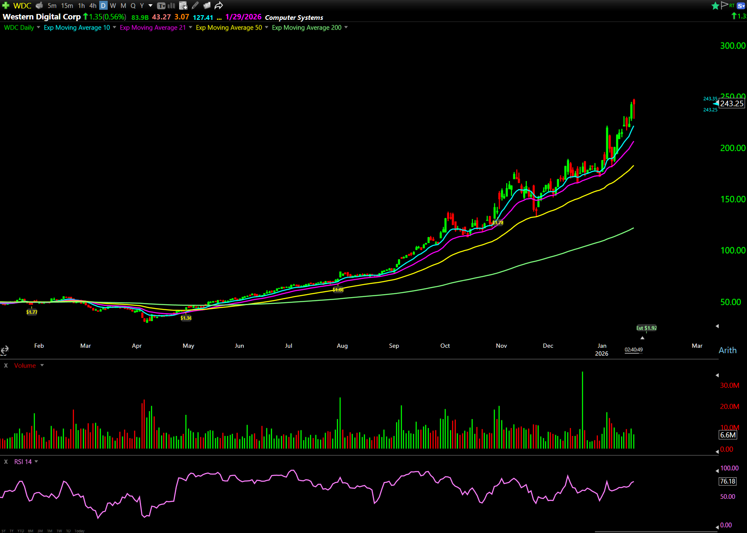Click the share arrow icon

click(x=218, y=5)
